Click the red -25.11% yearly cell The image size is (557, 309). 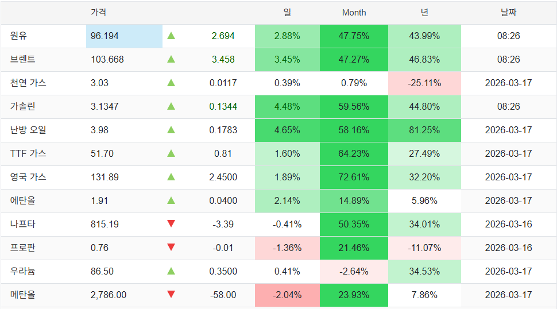[424, 83]
